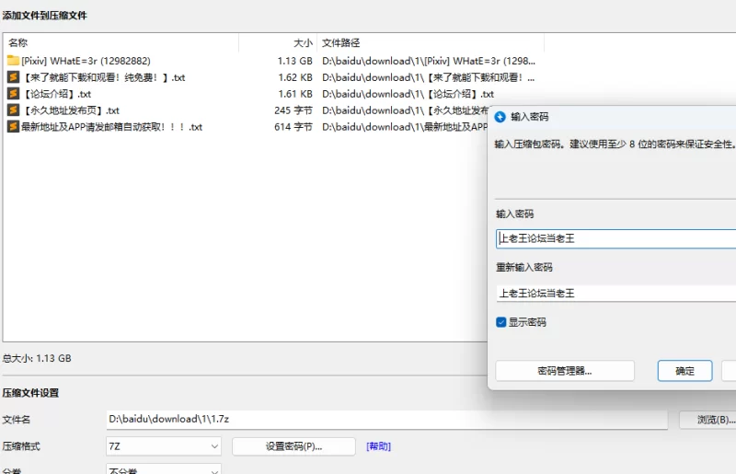Confirm password with 确定 button
This screenshot has width=736, height=474.
[x=684, y=371]
